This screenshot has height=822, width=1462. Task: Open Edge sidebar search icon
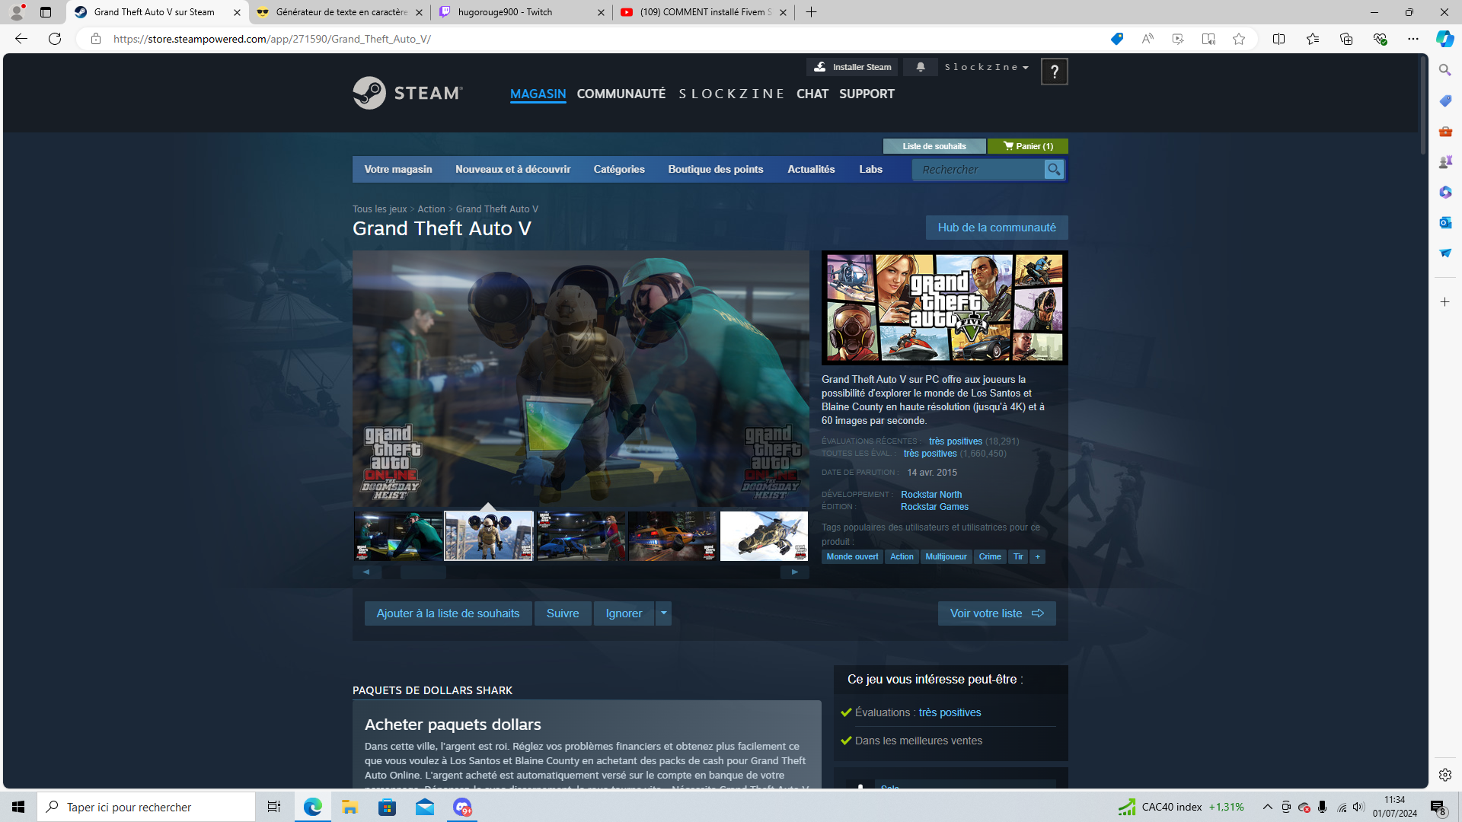(x=1445, y=70)
